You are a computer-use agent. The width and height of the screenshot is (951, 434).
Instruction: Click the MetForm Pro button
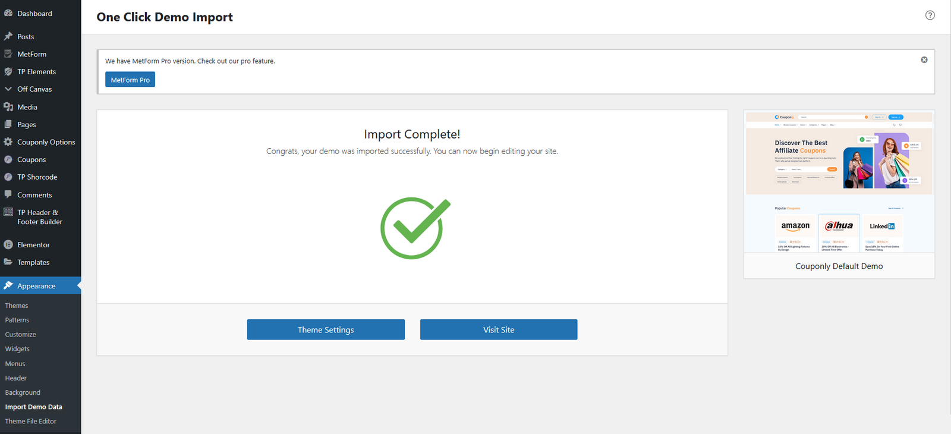(130, 80)
